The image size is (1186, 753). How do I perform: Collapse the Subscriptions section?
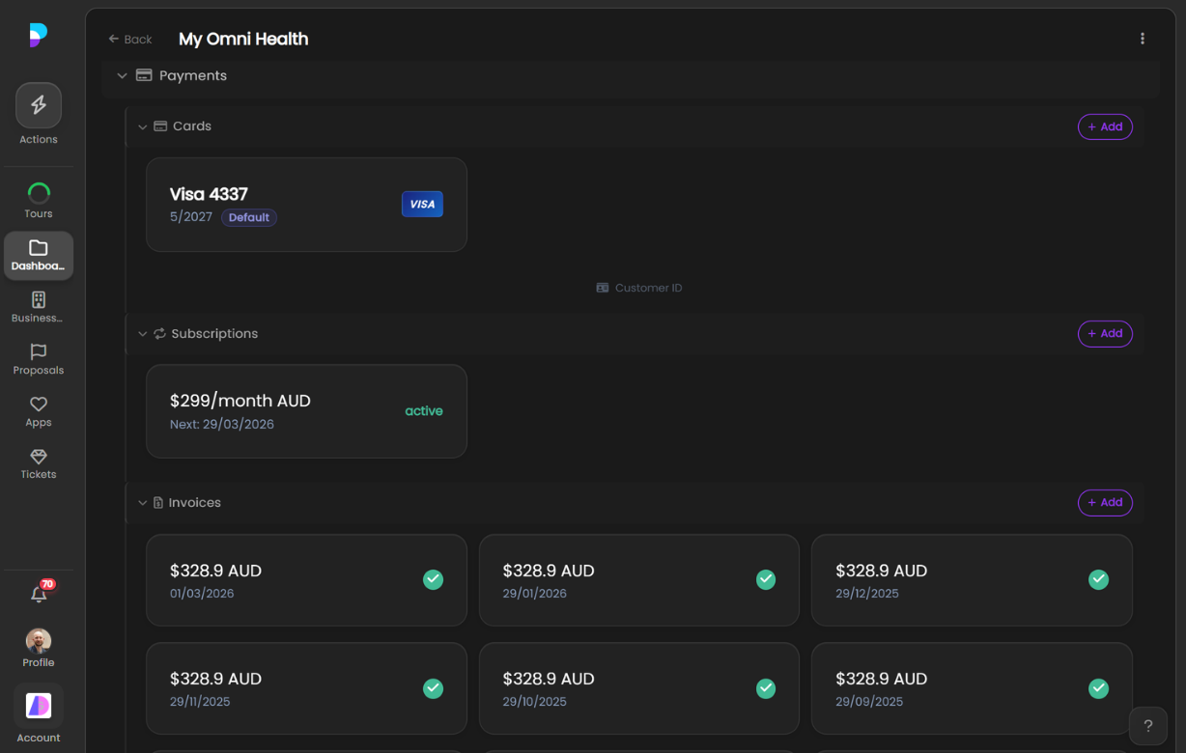pos(143,333)
